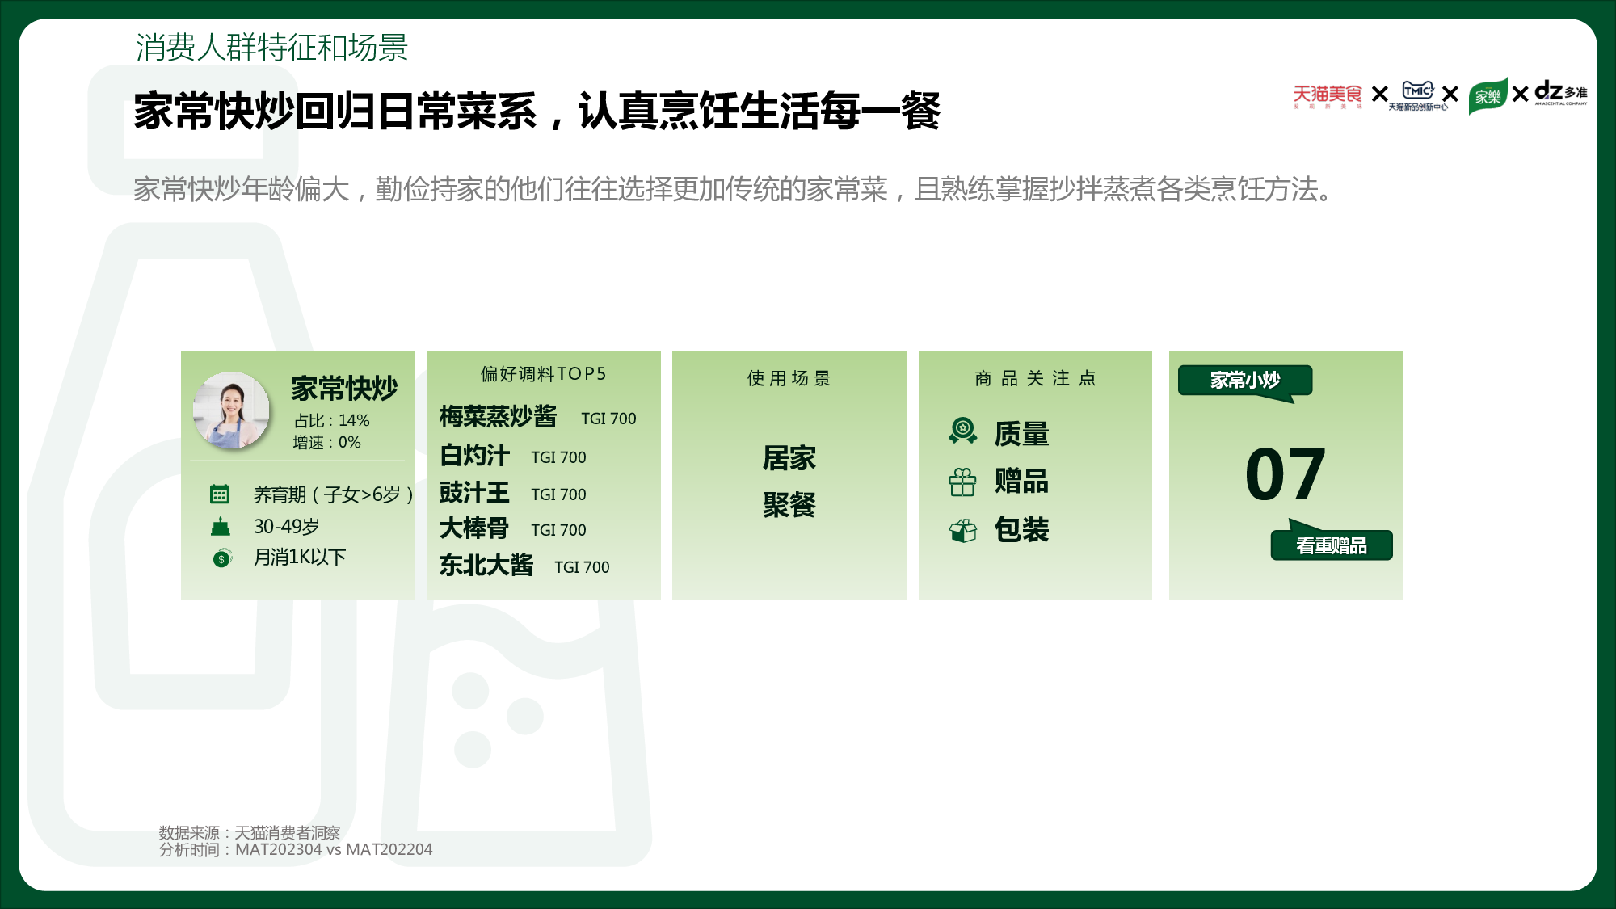Image resolution: width=1616 pixels, height=909 pixels.
Task: Click the 天猫美食 logo
Action: pyautogui.click(x=1327, y=95)
